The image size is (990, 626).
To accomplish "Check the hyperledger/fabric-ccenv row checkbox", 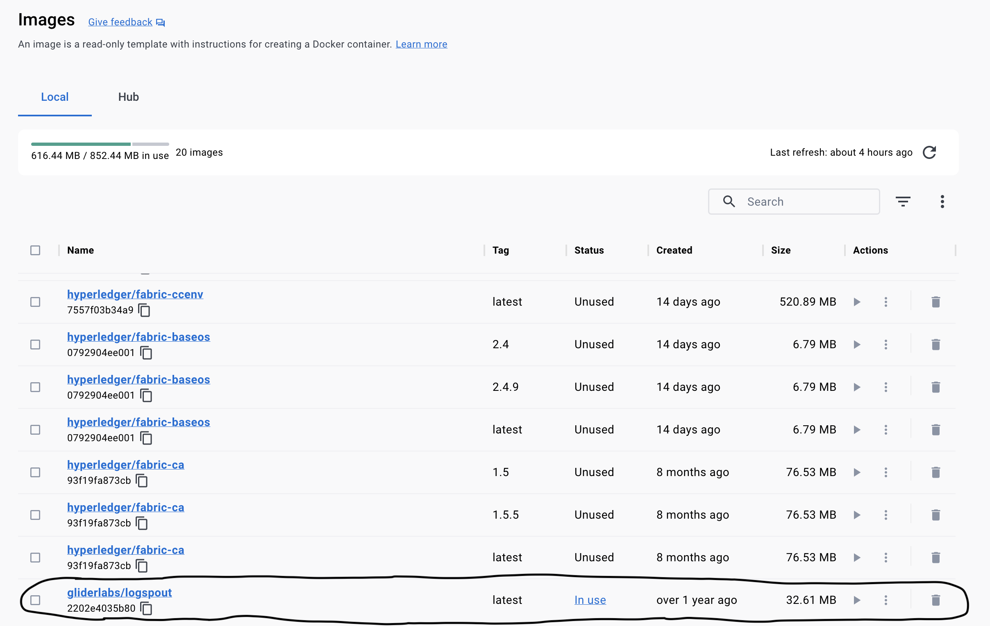I will 35,302.
